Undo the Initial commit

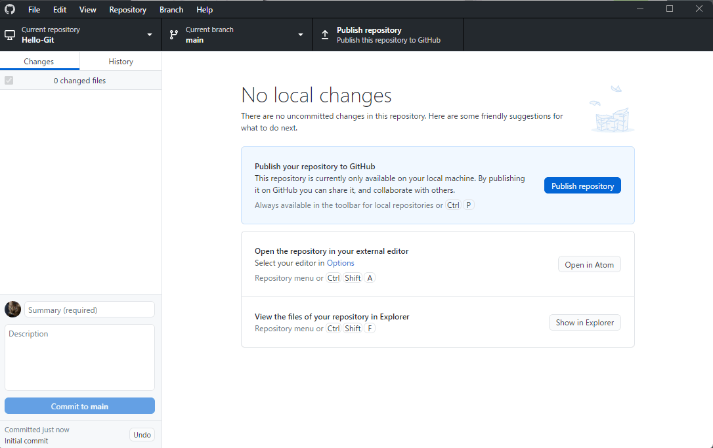click(x=142, y=435)
